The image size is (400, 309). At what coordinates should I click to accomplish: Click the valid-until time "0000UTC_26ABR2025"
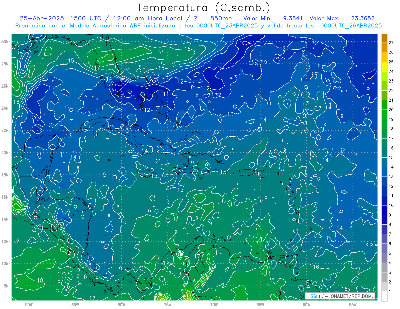tap(351, 26)
